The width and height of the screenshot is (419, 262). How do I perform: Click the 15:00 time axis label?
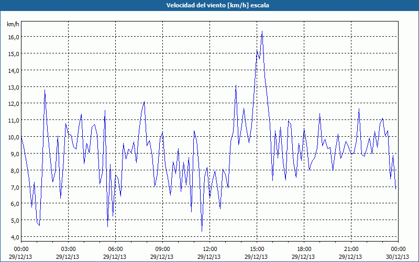(x=257, y=249)
